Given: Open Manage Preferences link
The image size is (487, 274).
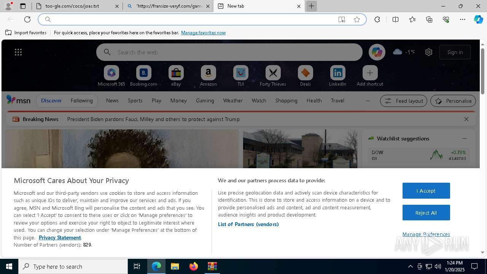Looking at the screenshot, I should click(x=426, y=234).
